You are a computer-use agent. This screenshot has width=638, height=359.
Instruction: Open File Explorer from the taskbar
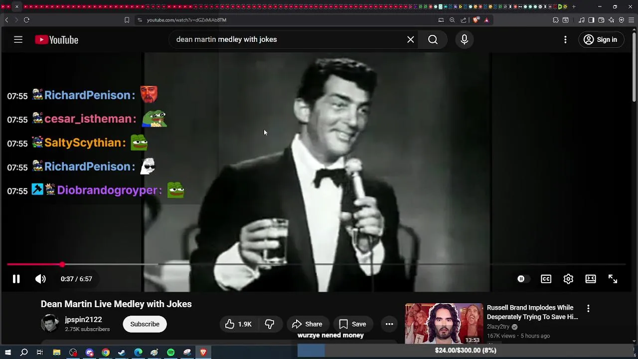coord(57,353)
